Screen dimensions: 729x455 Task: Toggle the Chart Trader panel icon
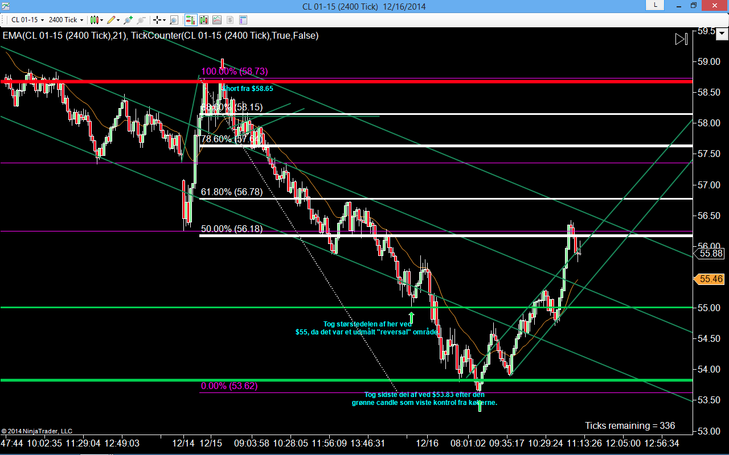[191, 20]
